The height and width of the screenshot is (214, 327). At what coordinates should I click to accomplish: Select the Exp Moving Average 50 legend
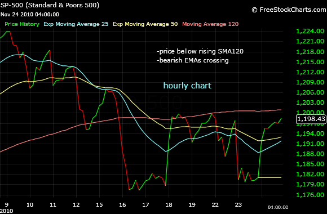(145, 24)
